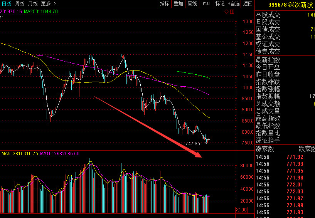
Task: Expand the 更多 more periods menu
Action: pos(49,3)
